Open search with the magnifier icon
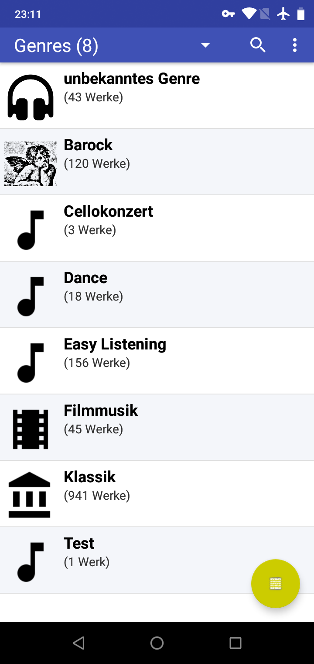Viewport: 314px width, 664px height. (258, 45)
